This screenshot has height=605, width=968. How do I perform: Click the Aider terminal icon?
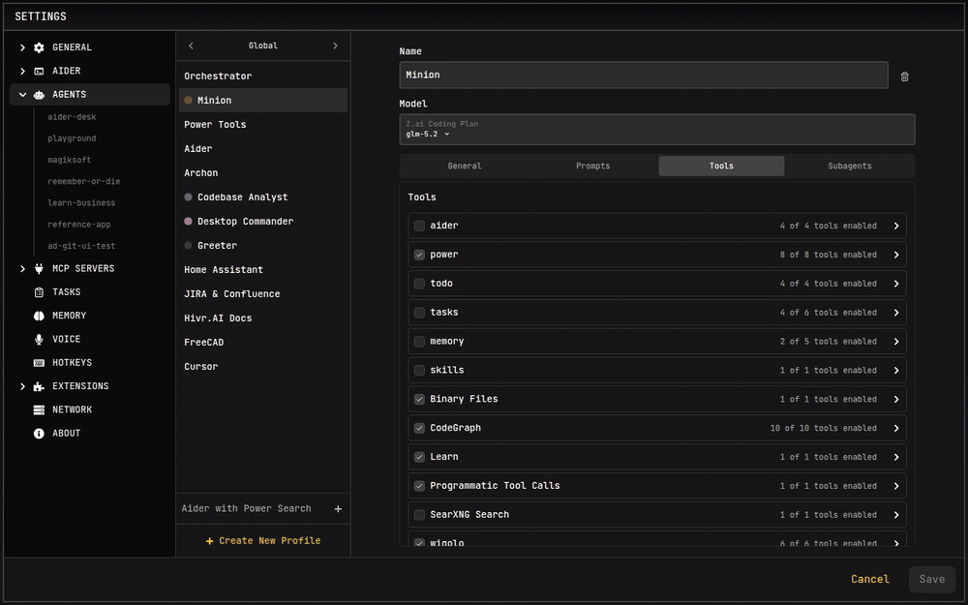[x=39, y=71]
